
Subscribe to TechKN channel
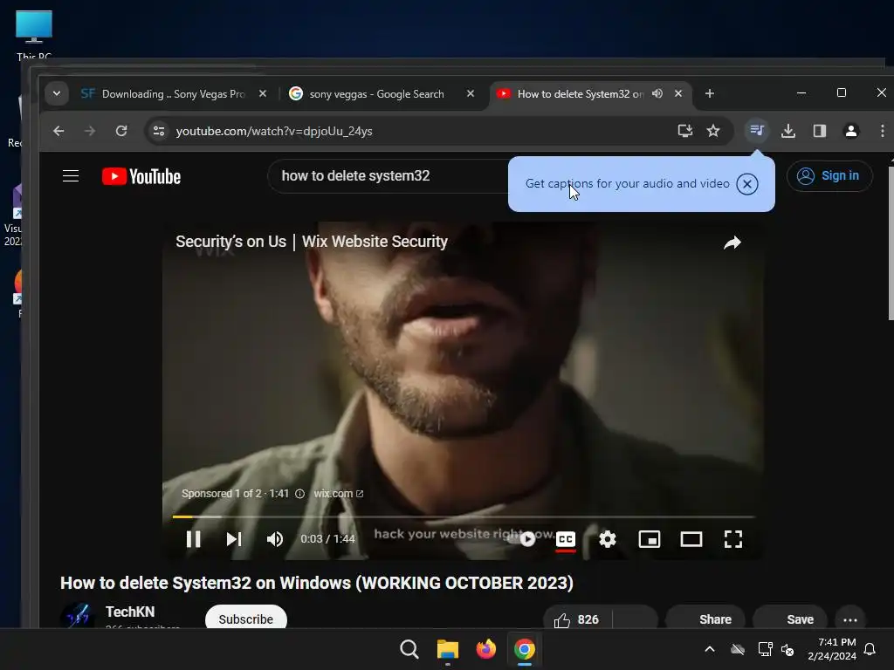click(x=245, y=619)
